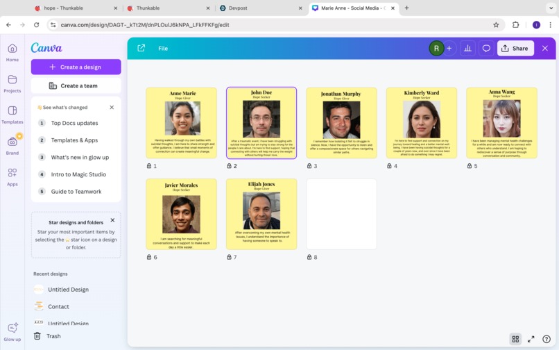
Task: Click the lock icon for page 1
Action: point(149,166)
